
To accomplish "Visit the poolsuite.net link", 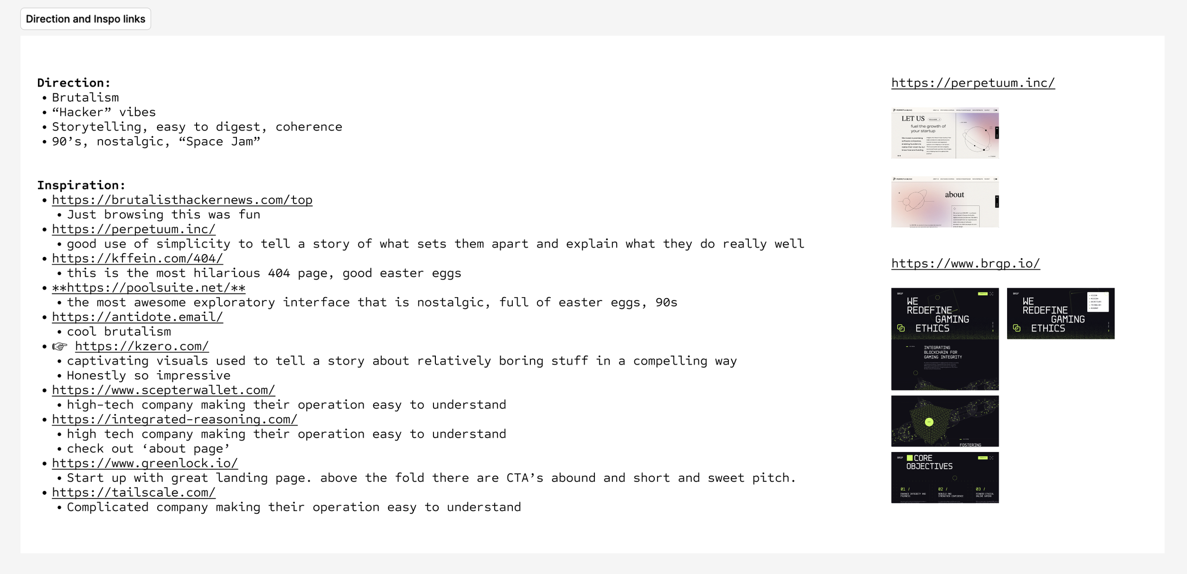I will [149, 288].
